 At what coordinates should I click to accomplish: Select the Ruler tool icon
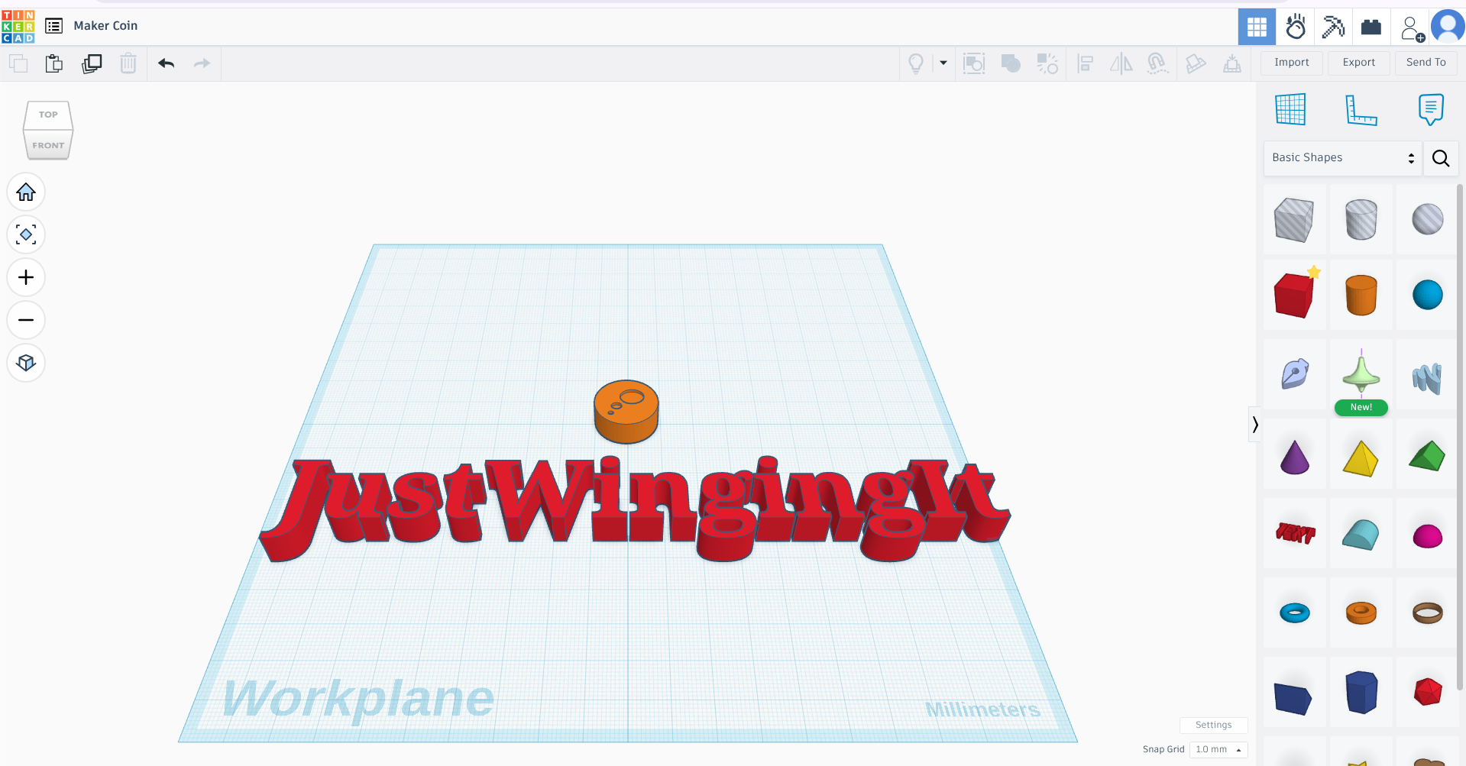coord(1361,109)
